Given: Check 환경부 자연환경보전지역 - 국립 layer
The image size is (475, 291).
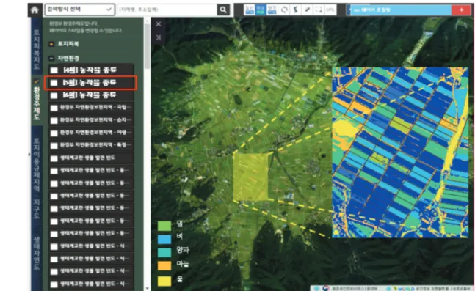Looking at the screenshot, I should pyautogui.click(x=54, y=108).
